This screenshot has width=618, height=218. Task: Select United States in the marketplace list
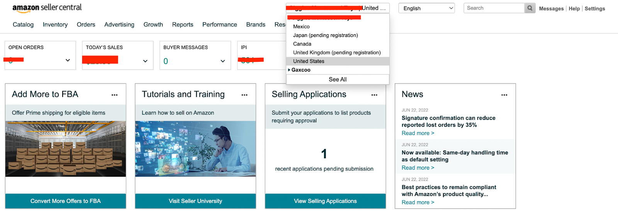point(338,61)
